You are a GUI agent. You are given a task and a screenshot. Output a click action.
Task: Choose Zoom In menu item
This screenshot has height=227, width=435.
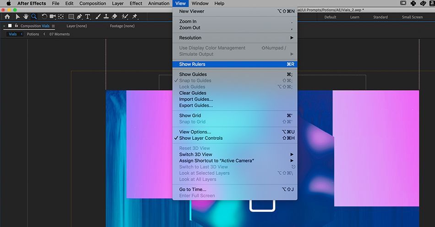235,22
